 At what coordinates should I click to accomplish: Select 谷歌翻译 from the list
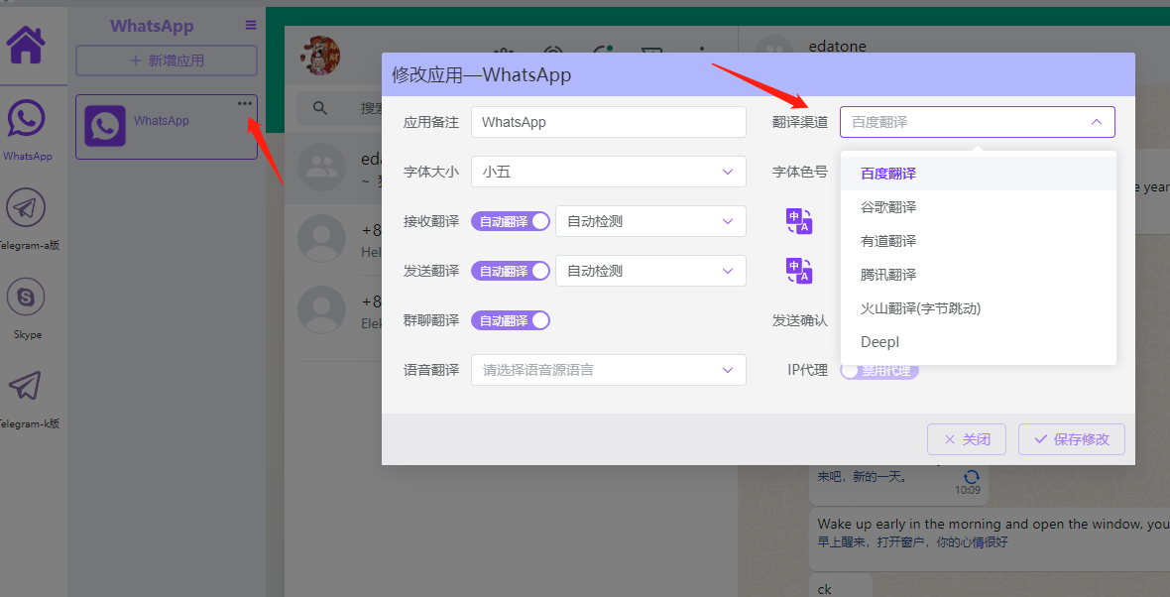pyautogui.click(x=888, y=207)
